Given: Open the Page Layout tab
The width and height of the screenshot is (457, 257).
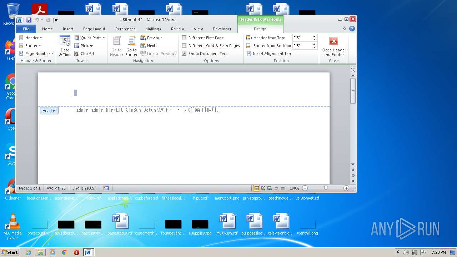Looking at the screenshot, I should [94, 29].
